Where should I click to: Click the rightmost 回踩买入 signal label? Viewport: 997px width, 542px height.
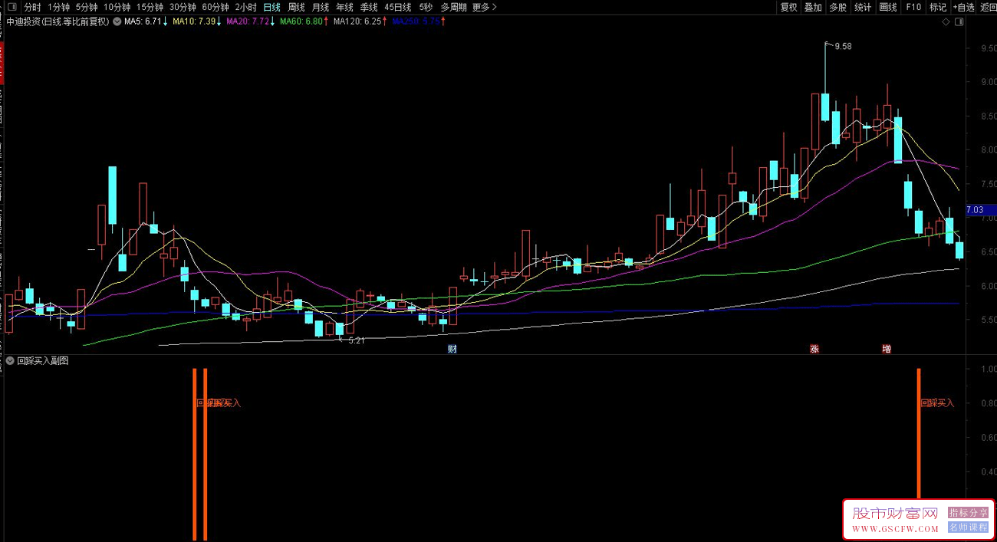click(938, 402)
